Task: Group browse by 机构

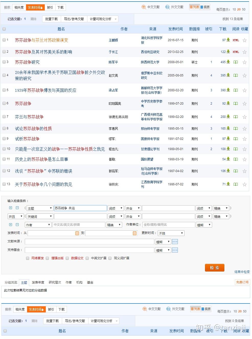Action: [79, 282]
